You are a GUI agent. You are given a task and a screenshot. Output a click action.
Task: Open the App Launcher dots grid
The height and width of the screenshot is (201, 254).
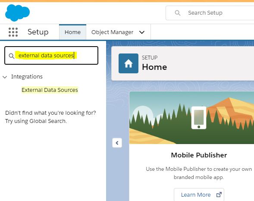point(13,32)
